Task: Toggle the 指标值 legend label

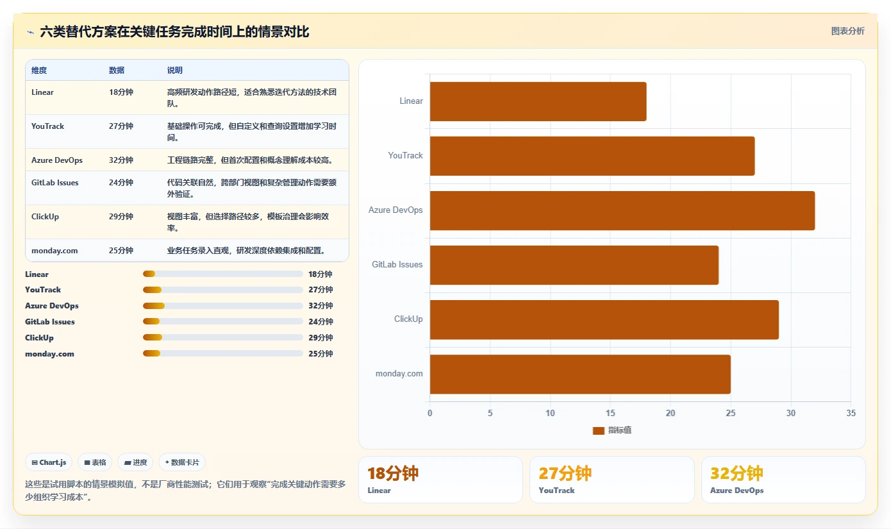Action: pos(620,430)
